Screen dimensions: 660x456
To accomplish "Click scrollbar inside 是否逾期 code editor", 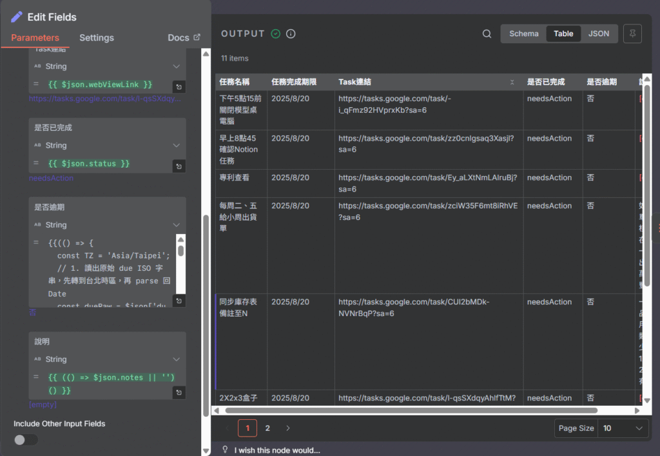I will pos(180,251).
